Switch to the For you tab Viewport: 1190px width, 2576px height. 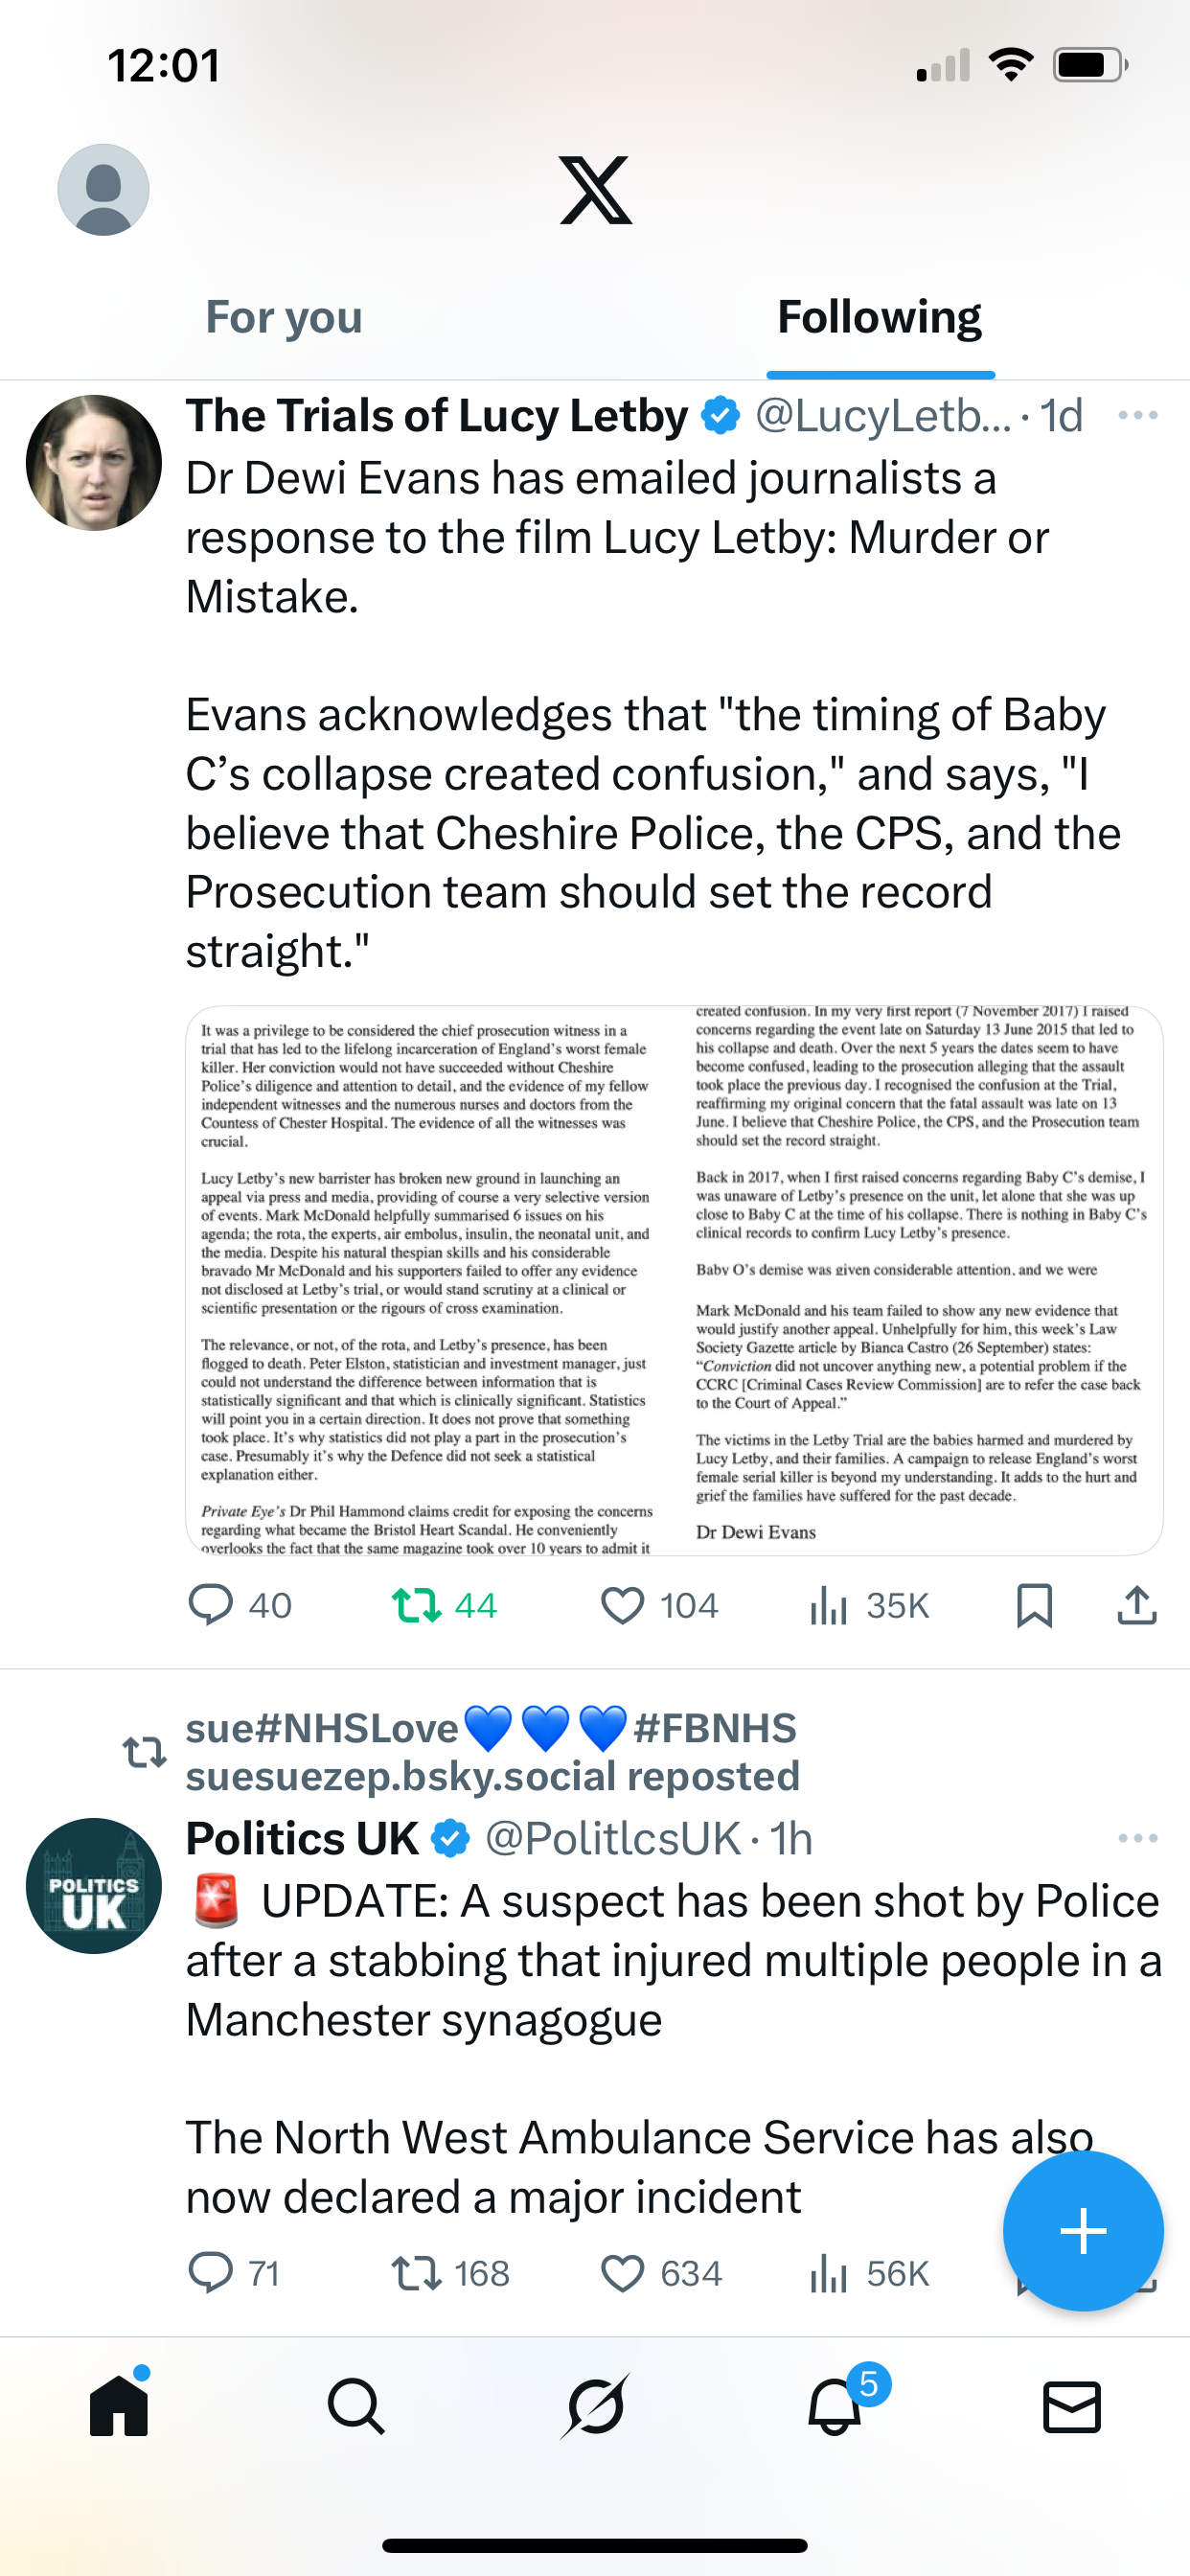click(x=284, y=317)
